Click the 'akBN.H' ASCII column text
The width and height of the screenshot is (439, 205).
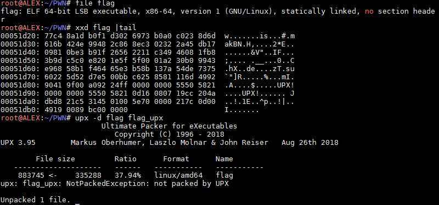click(x=238, y=44)
